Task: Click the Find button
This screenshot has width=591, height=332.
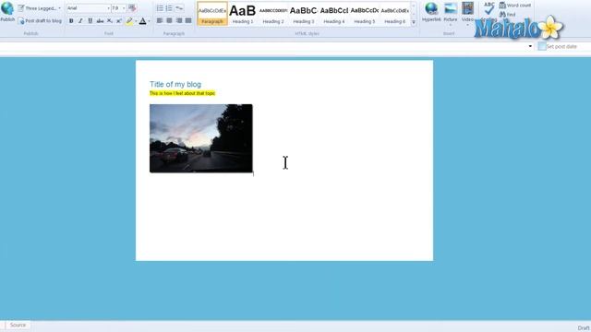Action: point(507,15)
